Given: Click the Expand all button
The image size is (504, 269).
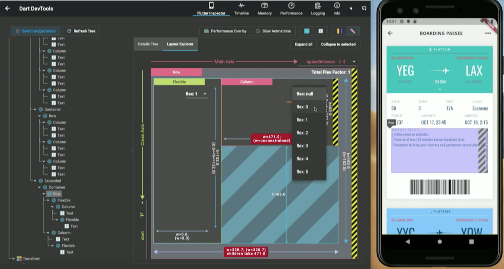Looking at the screenshot, I should pyautogui.click(x=303, y=44).
